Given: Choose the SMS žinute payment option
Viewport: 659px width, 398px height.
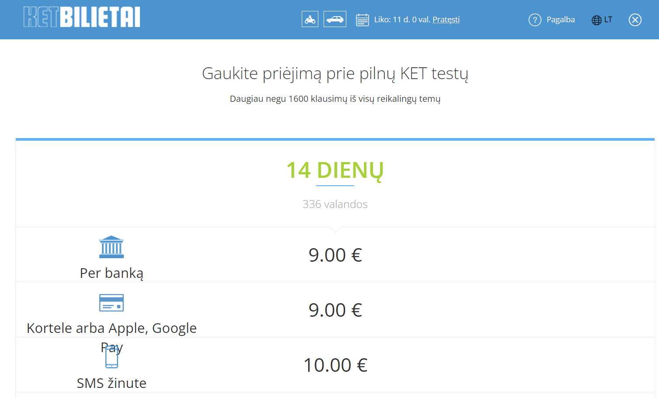Looking at the screenshot, I should coord(112,383).
